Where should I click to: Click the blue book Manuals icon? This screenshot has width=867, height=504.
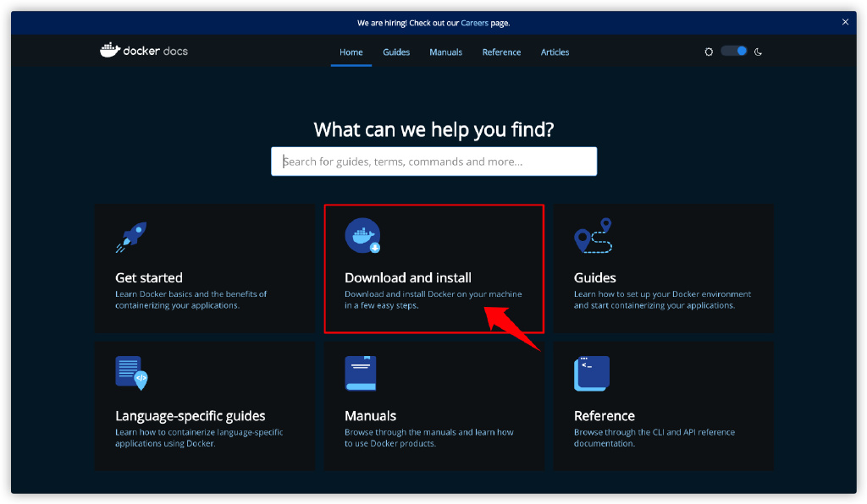pyautogui.click(x=361, y=373)
